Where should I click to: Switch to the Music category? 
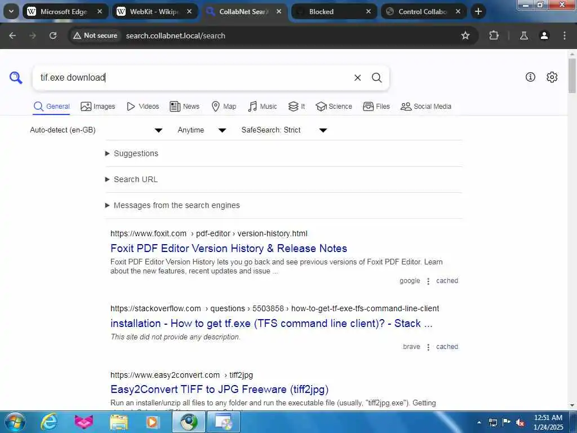click(x=263, y=107)
